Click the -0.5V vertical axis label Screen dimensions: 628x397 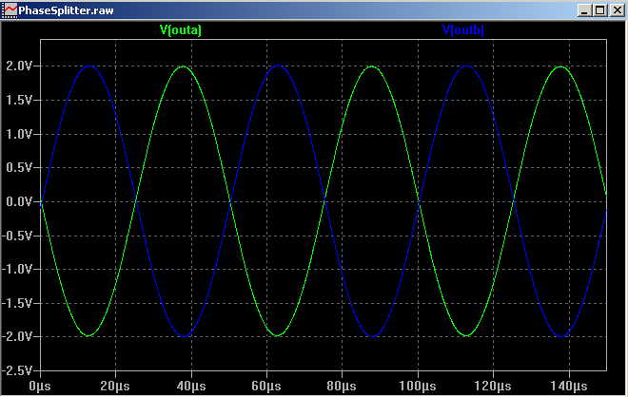17,236
